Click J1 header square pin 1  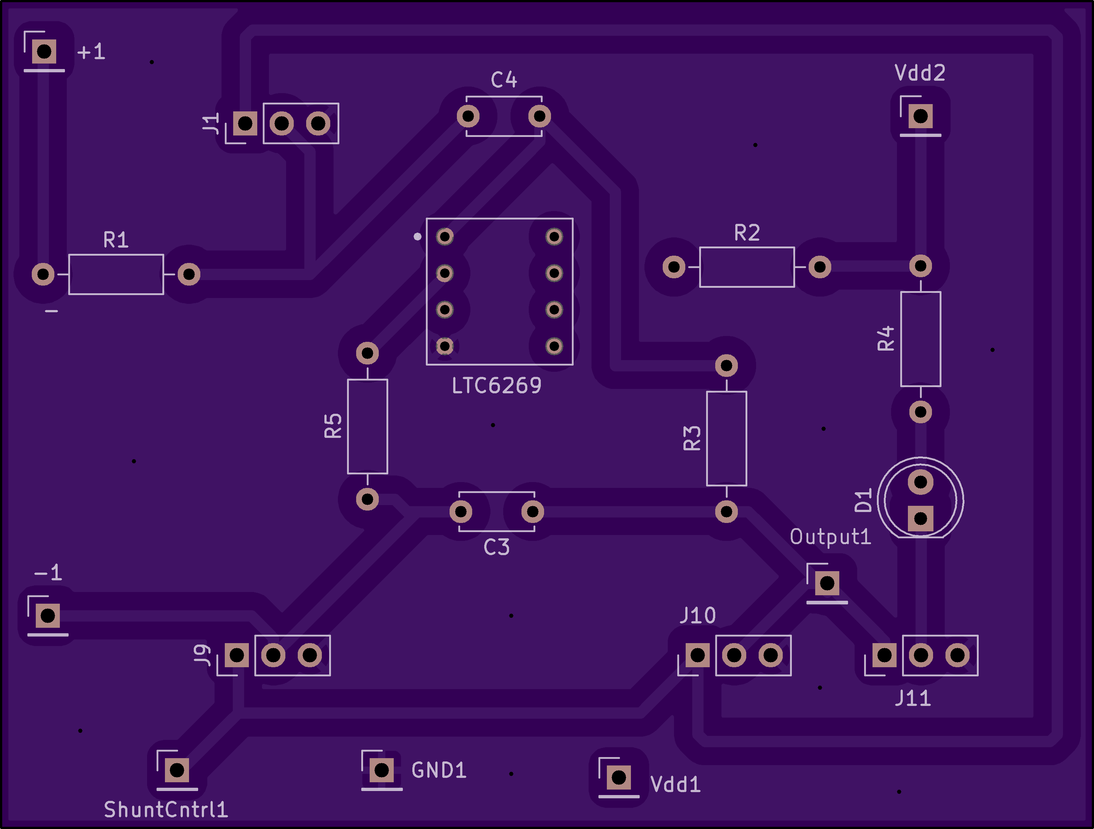(x=245, y=123)
